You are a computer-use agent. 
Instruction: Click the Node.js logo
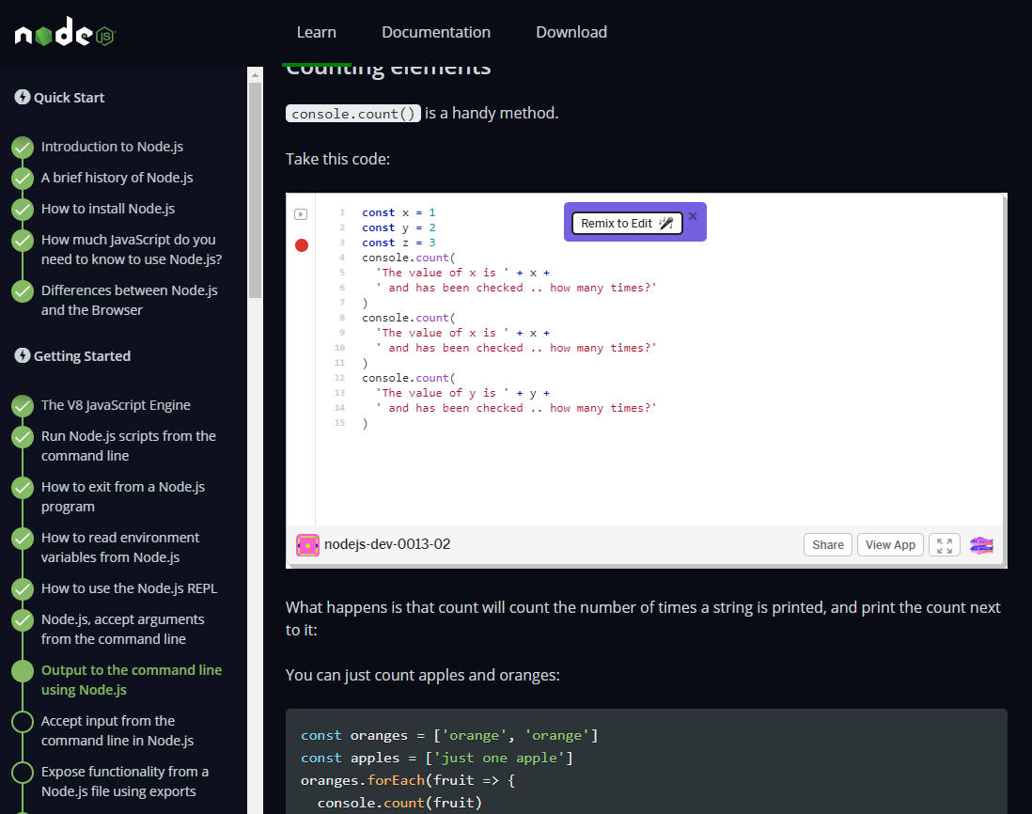[x=65, y=32]
